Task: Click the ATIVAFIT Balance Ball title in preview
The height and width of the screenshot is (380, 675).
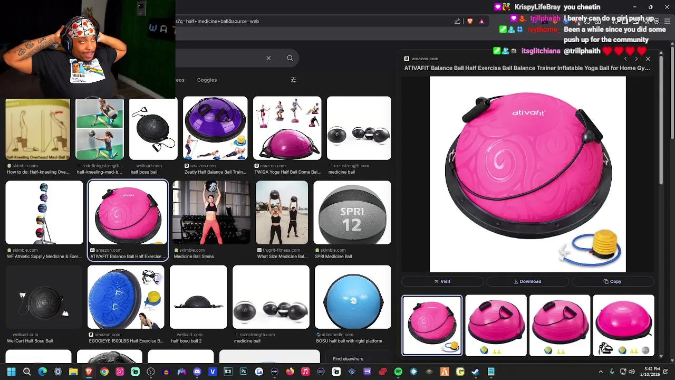Action: 527,68
